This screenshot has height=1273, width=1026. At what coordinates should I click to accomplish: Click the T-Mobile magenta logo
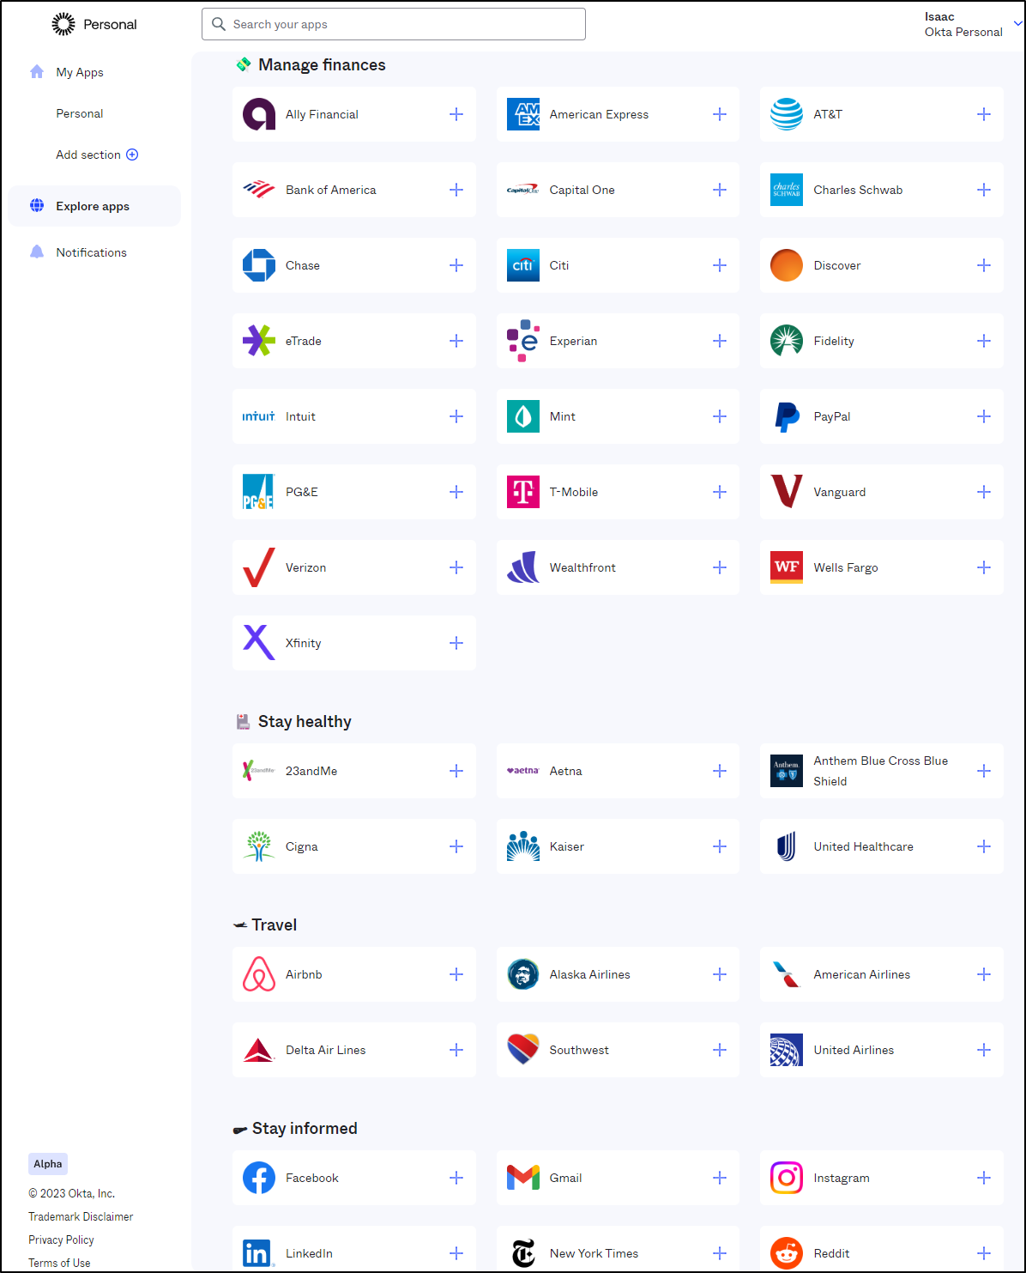coord(523,492)
